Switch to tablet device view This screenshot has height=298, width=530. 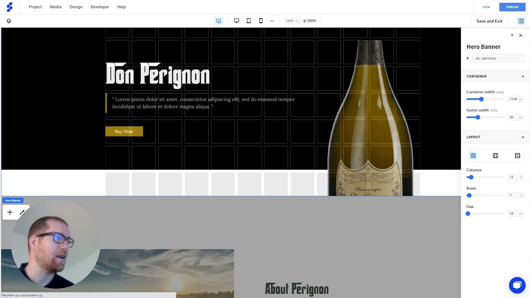(248, 21)
